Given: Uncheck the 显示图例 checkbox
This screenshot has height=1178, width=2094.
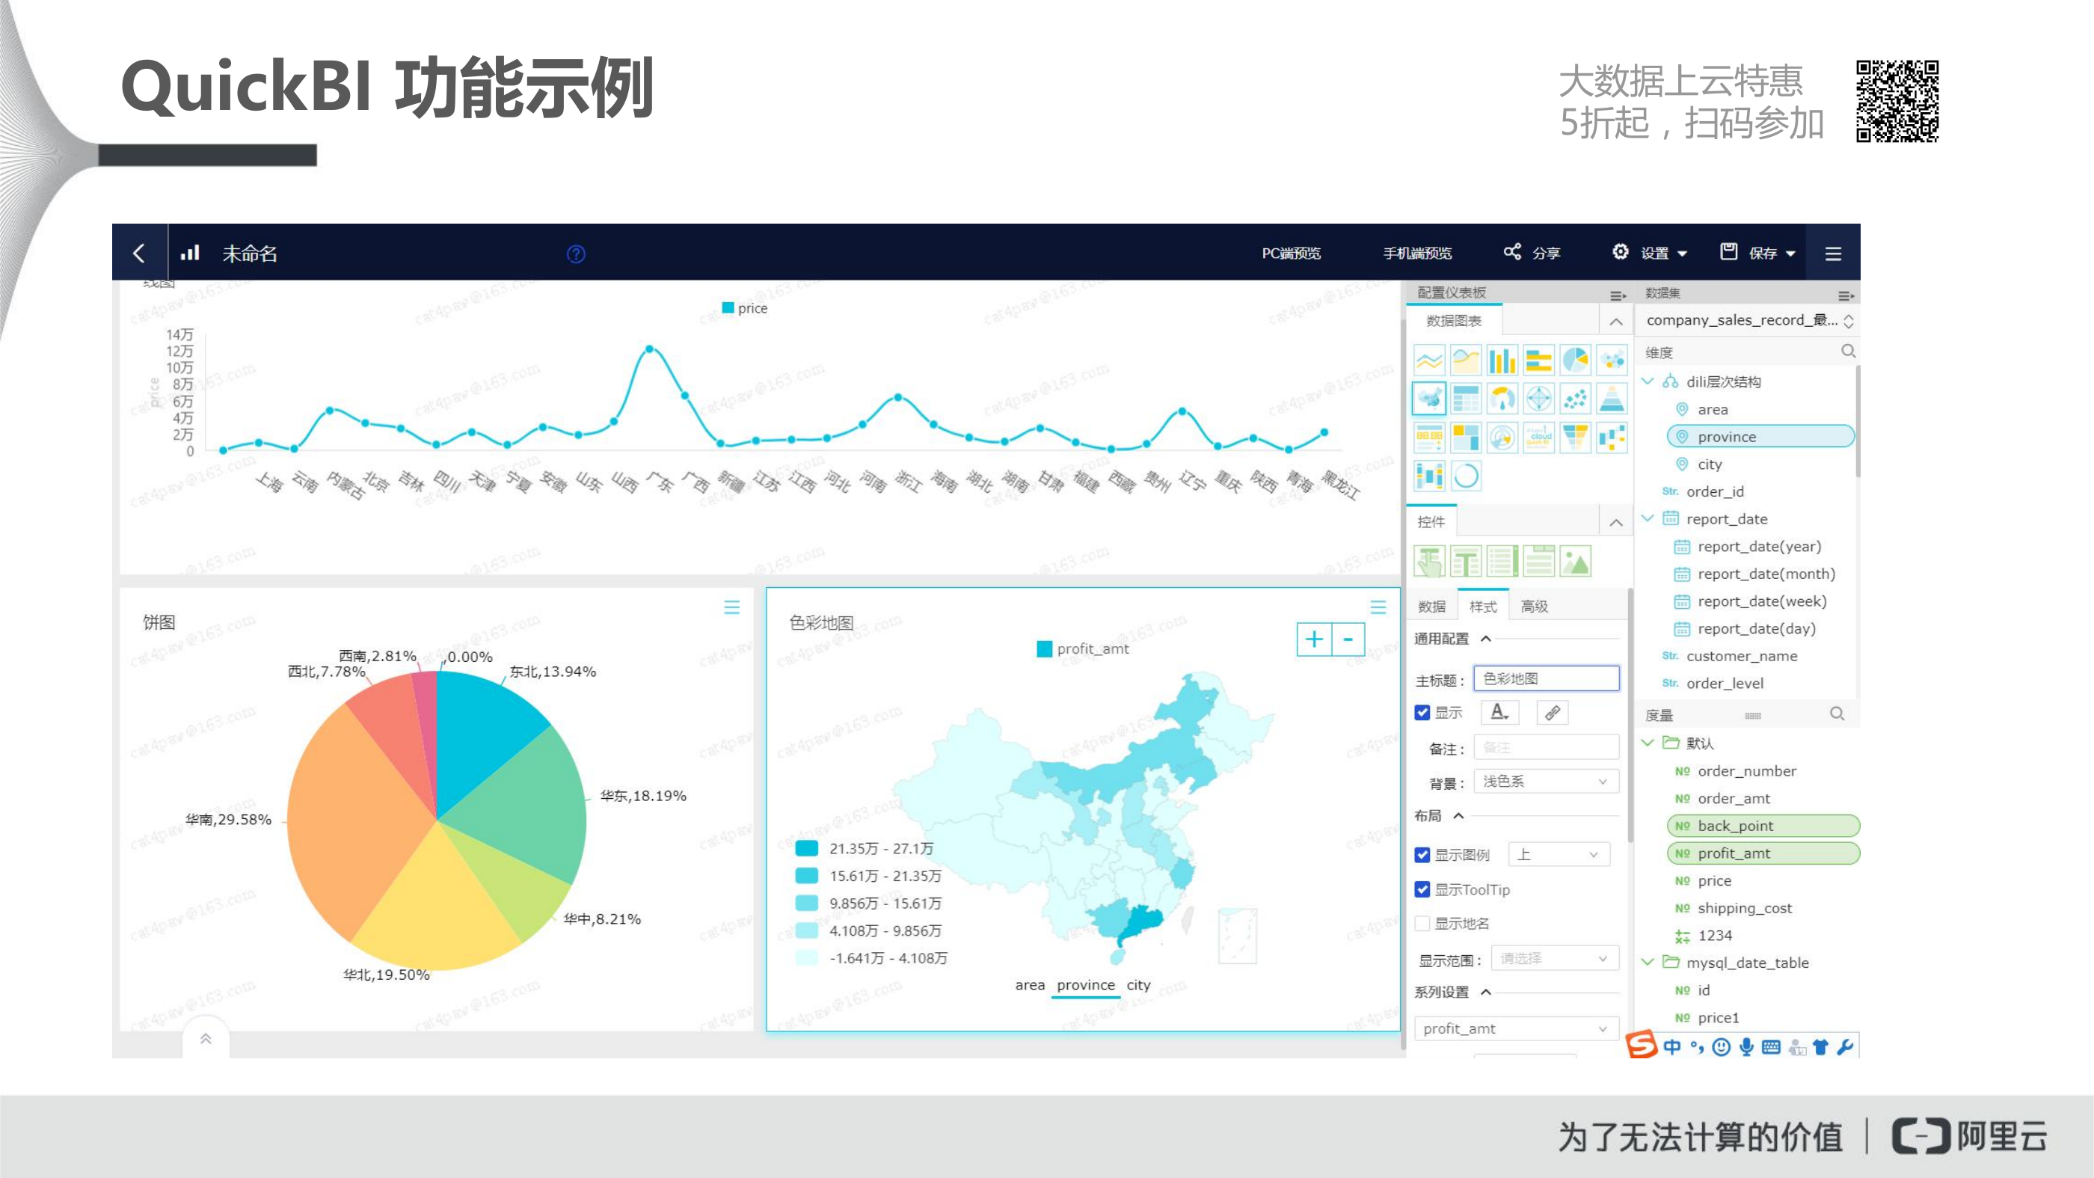Looking at the screenshot, I should tap(1422, 854).
